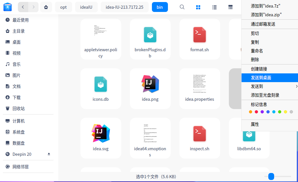Expand the 发送到 submenu
This screenshot has width=298, height=182.
click(x=270, y=86)
